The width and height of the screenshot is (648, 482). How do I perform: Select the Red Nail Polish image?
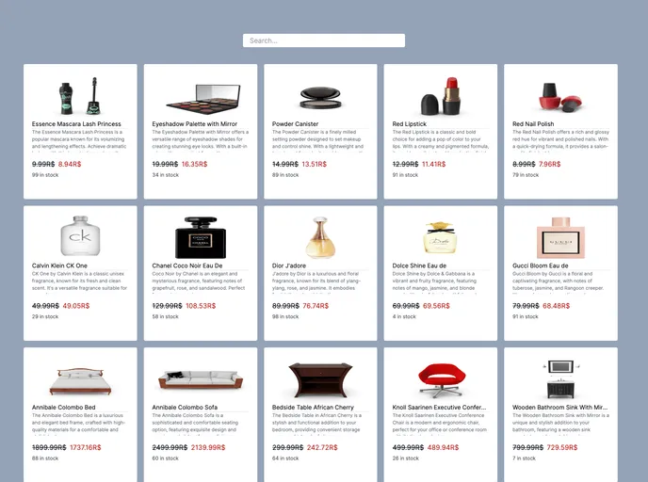(x=560, y=98)
